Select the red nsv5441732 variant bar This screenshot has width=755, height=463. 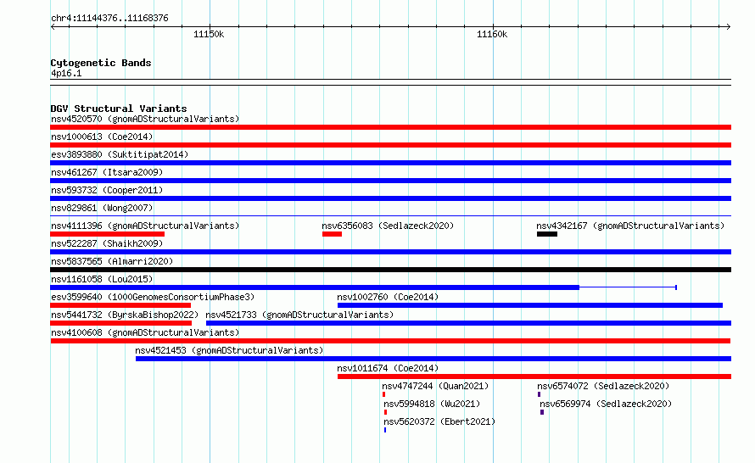click(120, 323)
